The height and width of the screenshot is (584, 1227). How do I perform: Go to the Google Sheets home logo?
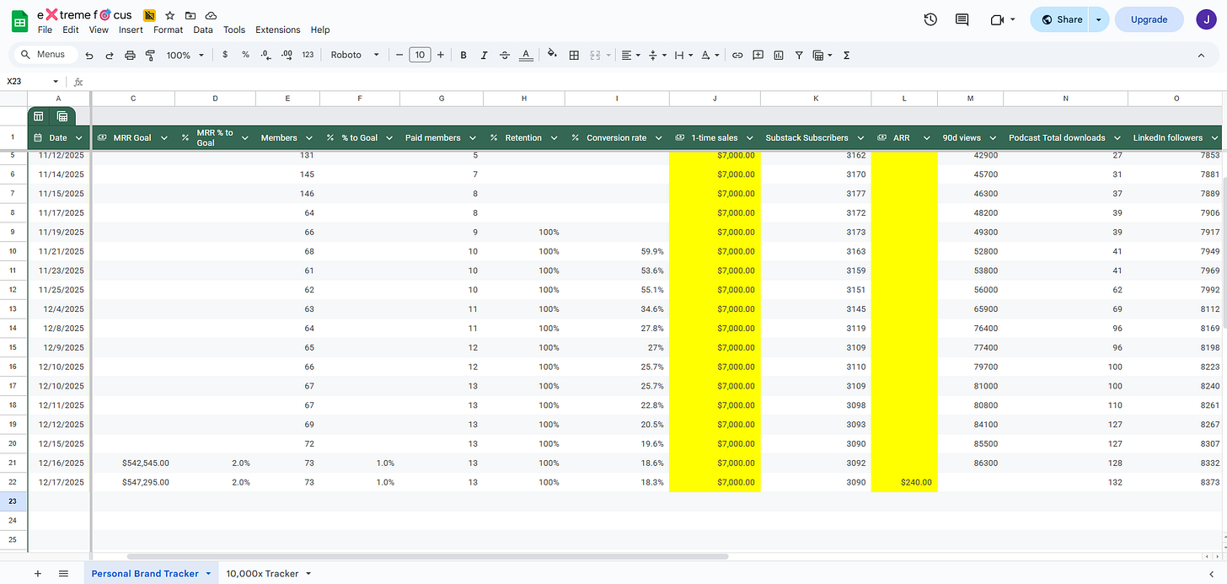tap(19, 21)
